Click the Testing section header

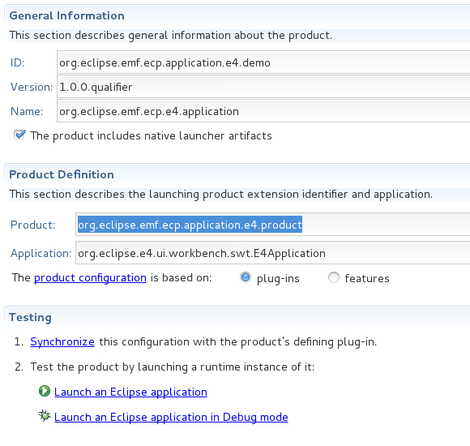30,317
